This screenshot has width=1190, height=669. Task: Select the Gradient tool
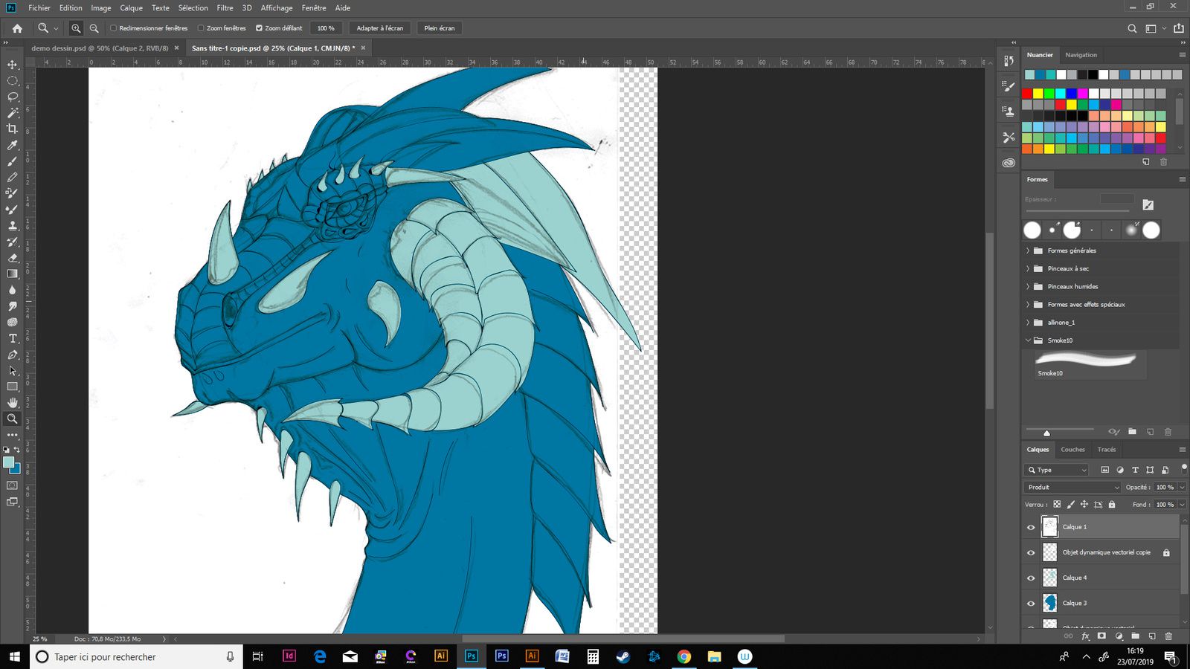tap(13, 274)
